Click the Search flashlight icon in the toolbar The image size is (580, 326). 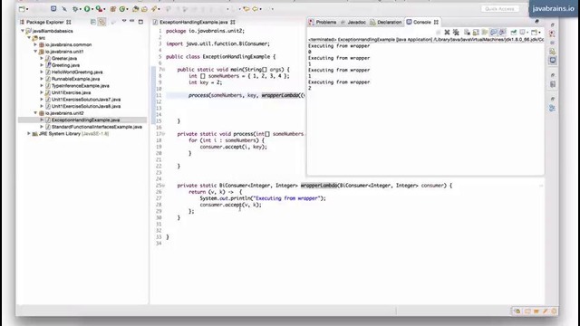153,9
